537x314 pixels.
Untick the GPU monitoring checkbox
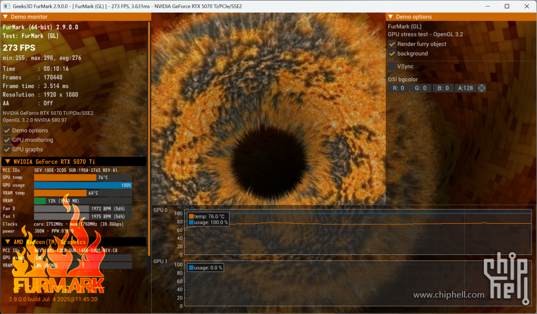(x=7, y=140)
